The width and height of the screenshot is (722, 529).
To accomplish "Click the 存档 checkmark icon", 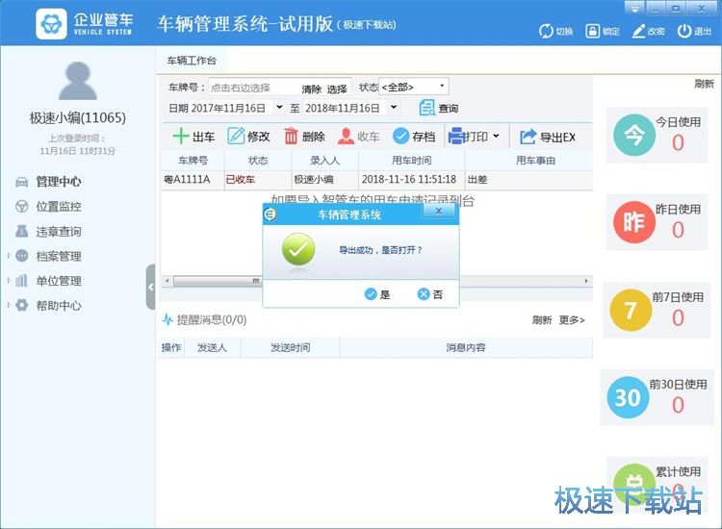I will tap(401, 137).
